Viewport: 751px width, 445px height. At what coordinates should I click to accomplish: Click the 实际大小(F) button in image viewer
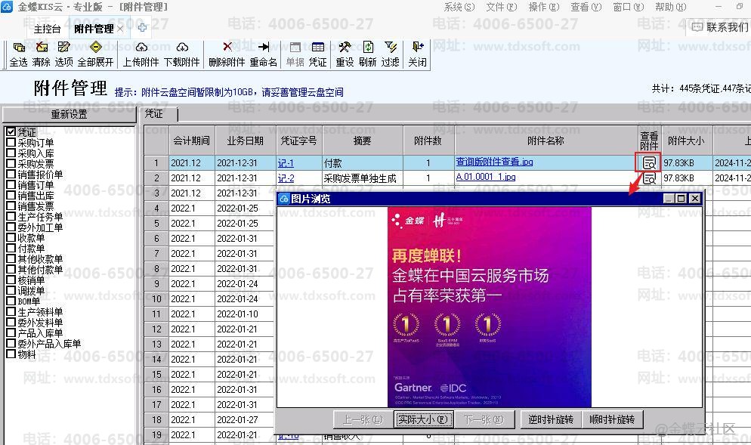[423, 419]
